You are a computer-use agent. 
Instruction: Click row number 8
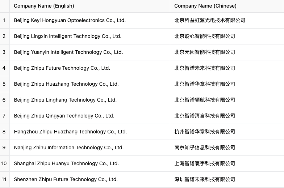[x=4, y=132]
